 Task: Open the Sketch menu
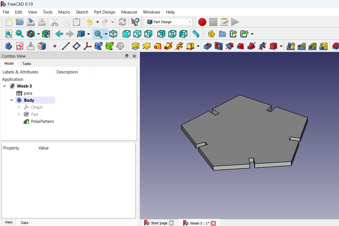click(82, 12)
